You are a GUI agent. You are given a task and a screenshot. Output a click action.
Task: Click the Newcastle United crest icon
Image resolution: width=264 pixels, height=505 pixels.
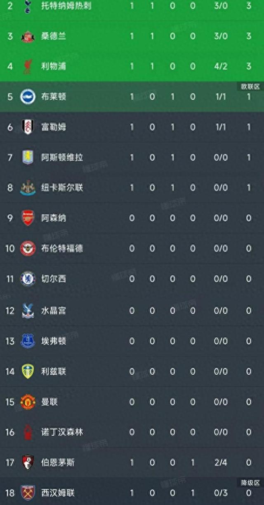pyautogui.click(x=28, y=188)
